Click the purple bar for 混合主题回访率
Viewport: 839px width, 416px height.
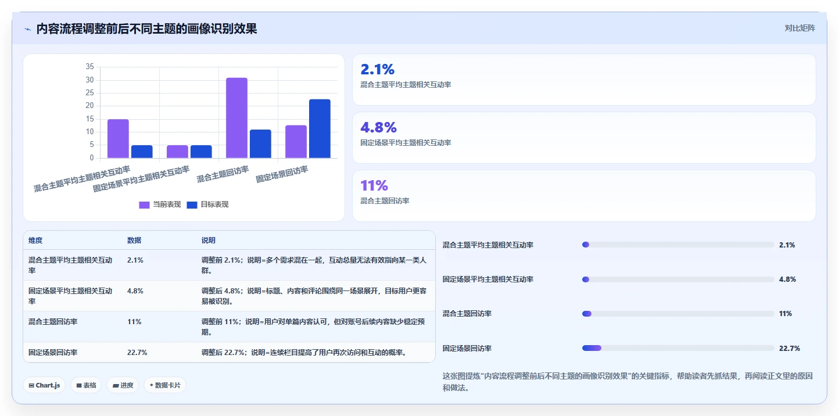click(236, 118)
